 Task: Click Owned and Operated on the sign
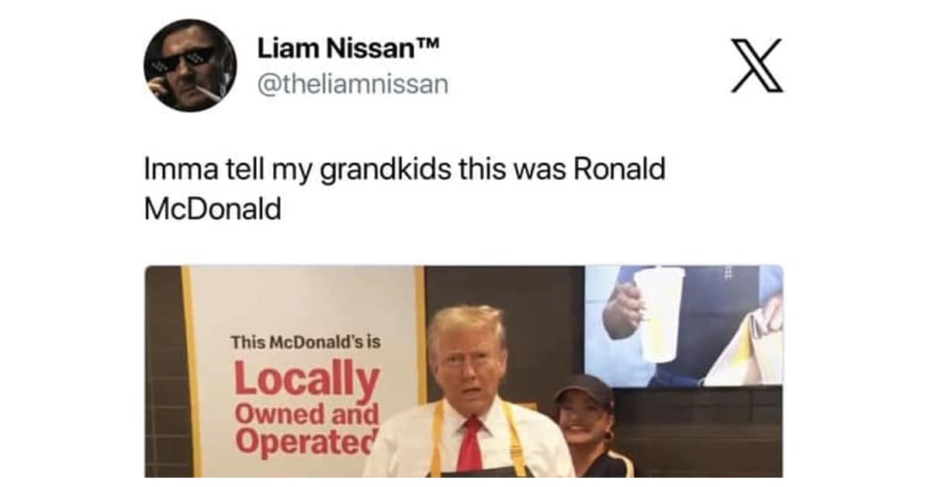(306, 430)
